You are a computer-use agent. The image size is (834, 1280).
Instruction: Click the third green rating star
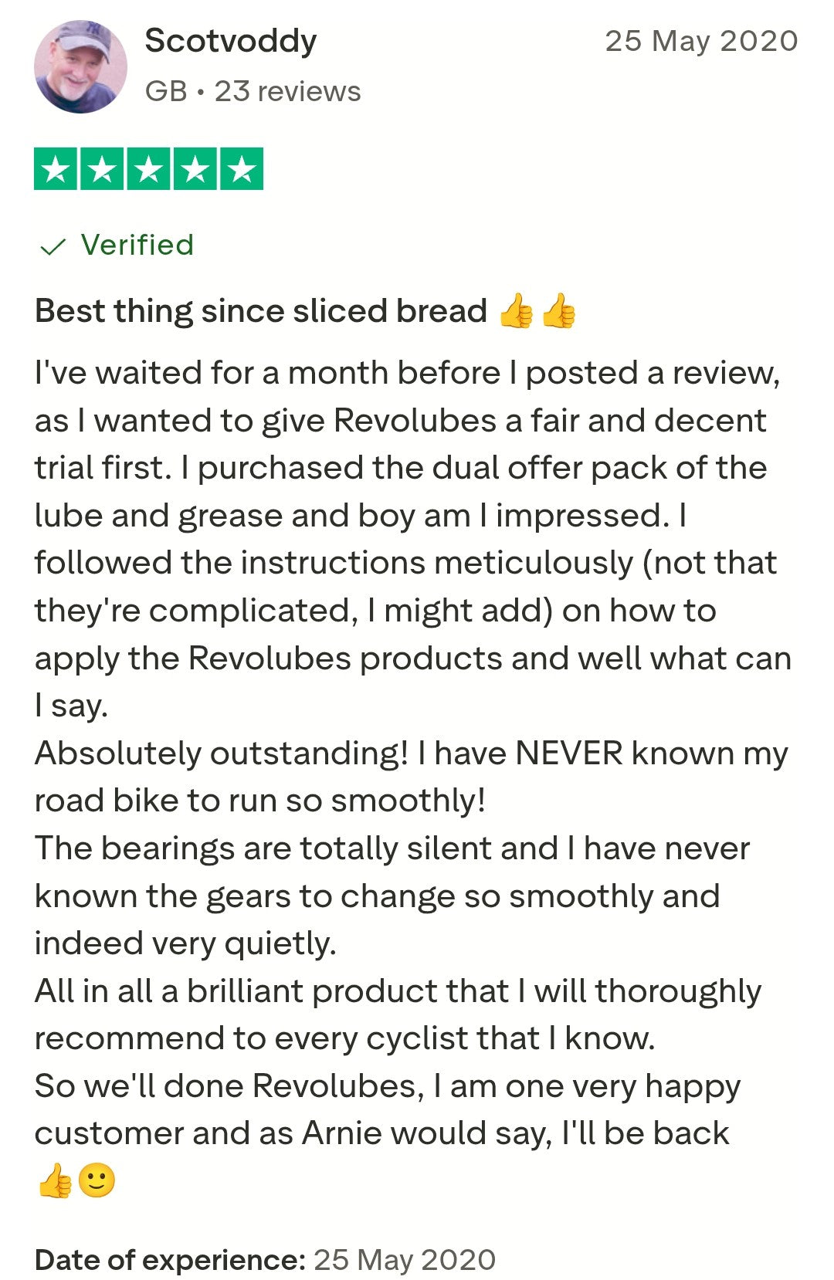(148, 169)
